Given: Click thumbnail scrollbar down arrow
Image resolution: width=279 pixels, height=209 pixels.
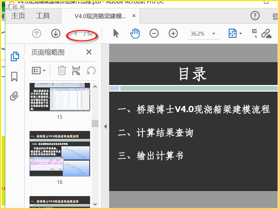Looking at the screenshot, I should pos(95,204).
